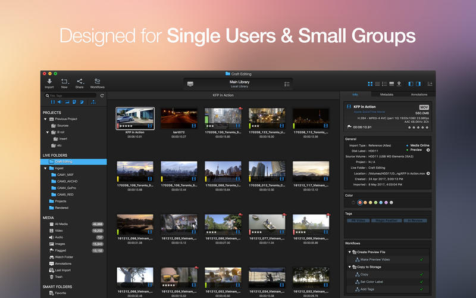Click the refresh icon beside search field
476x298 pixels.
(102, 95)
